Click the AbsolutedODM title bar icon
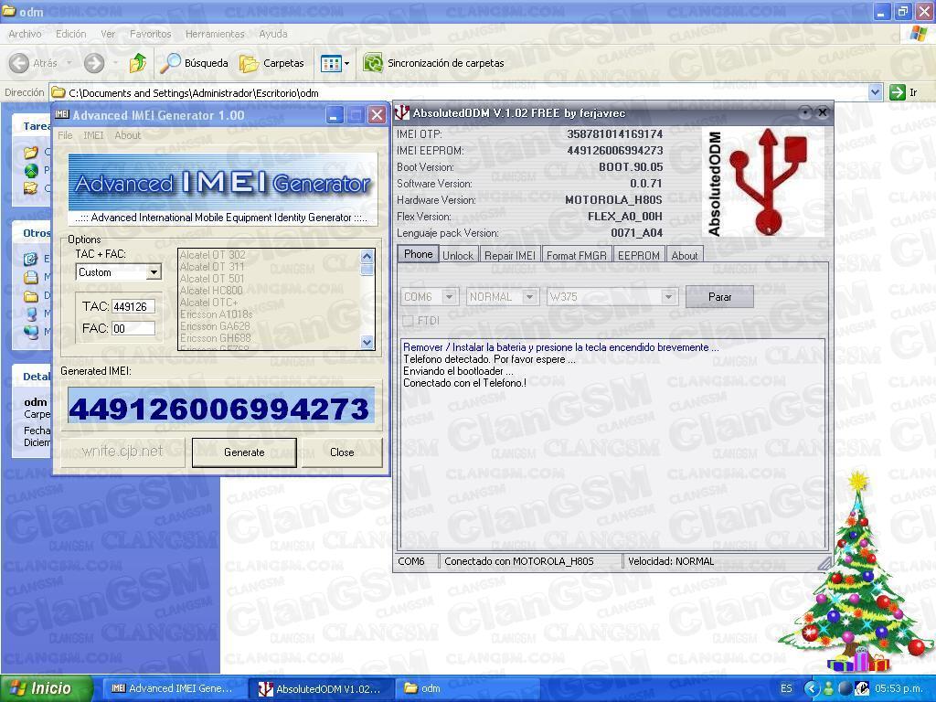This screenshot has height=702, width=936. click(x=403, y=112)
